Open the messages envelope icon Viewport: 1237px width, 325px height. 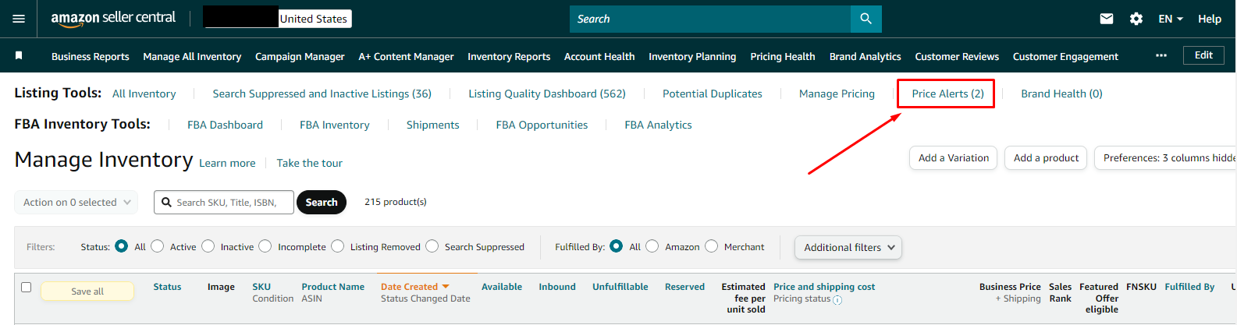(1107, 19)
